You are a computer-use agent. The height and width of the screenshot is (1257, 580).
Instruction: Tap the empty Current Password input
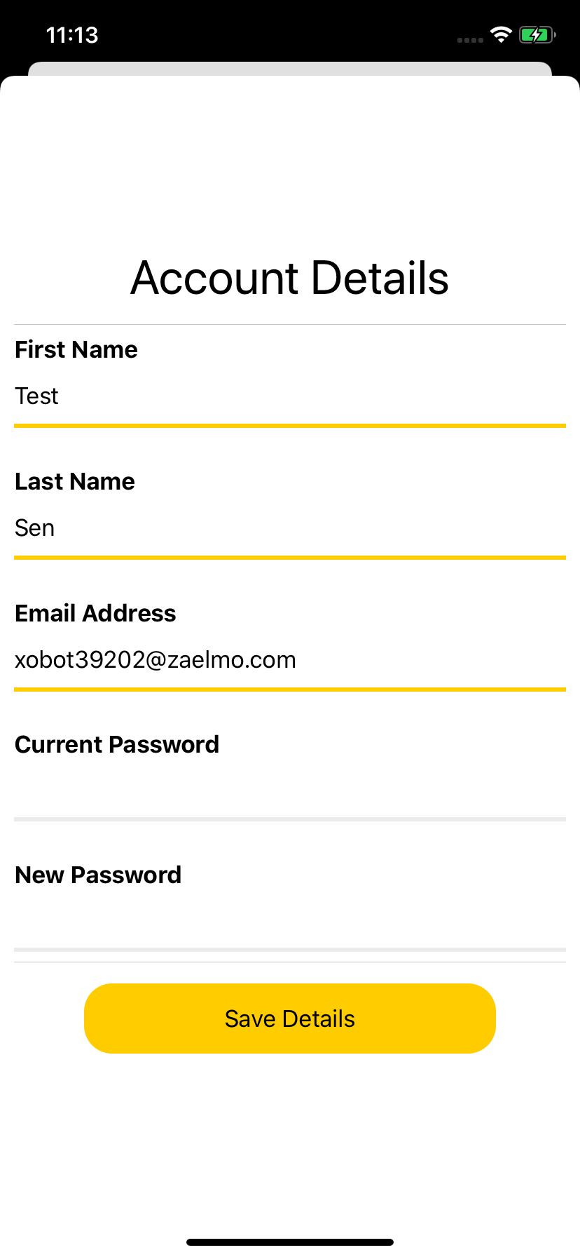(290, 791)
